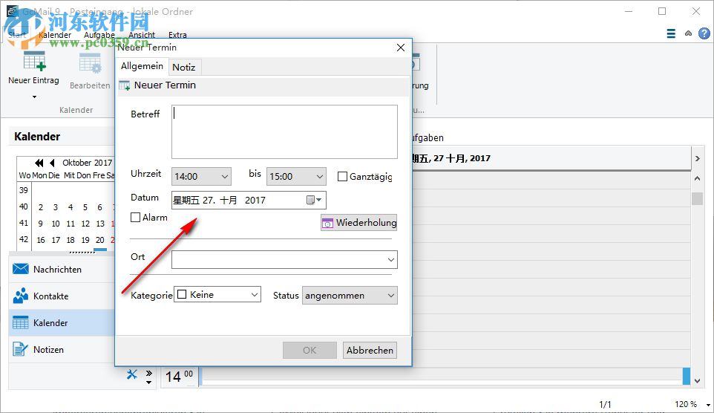
Task: Open the Kategorie Keine dropdown
Action: (217, 295)
